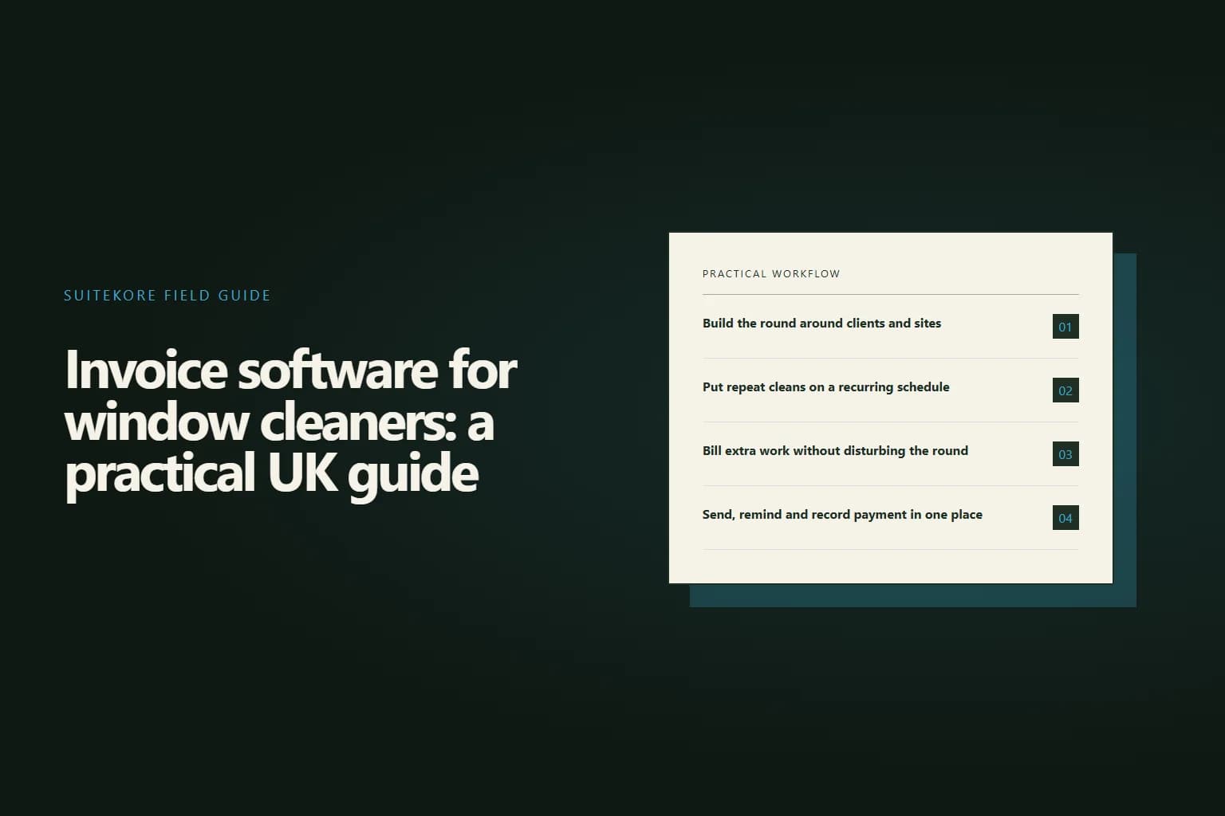Select 'Build the round around clients and sites'
Viewport: 1225px width, 816px height.
click(x=821, y=324)
